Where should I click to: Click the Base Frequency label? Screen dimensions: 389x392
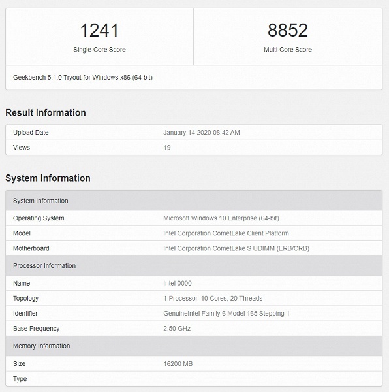point(36,328)
